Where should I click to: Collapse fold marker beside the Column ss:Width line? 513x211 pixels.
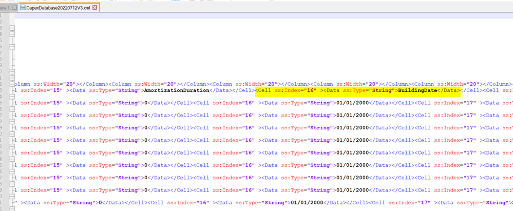pos(11,84)
